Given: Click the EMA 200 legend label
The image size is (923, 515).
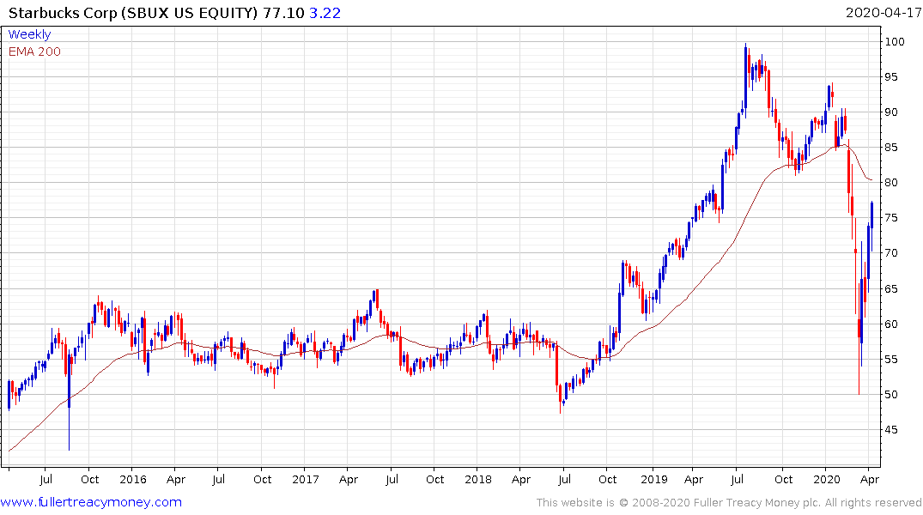Looking at the screenshot, I should [x=34, y=51].
